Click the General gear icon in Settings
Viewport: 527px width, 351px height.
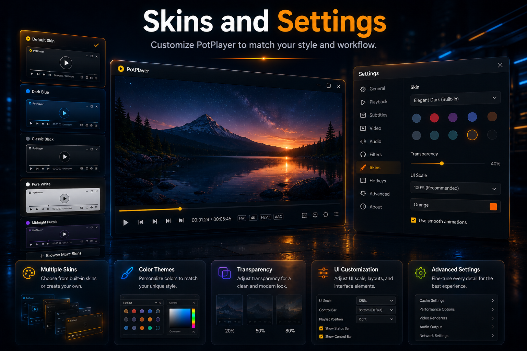coord(363,89)
